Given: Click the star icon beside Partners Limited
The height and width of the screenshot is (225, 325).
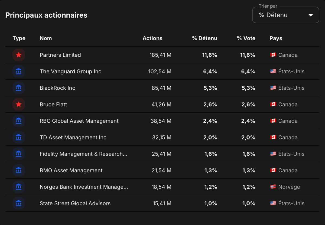Looking at the screenshot, I should click(19, 55).
